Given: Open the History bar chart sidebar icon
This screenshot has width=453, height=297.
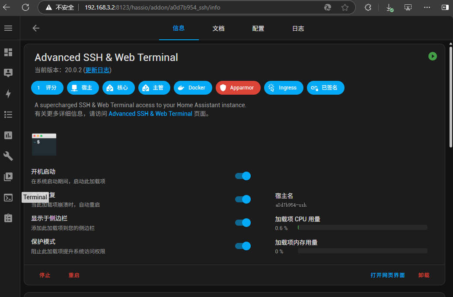Looking at the screenshot, I should point(8,135).
